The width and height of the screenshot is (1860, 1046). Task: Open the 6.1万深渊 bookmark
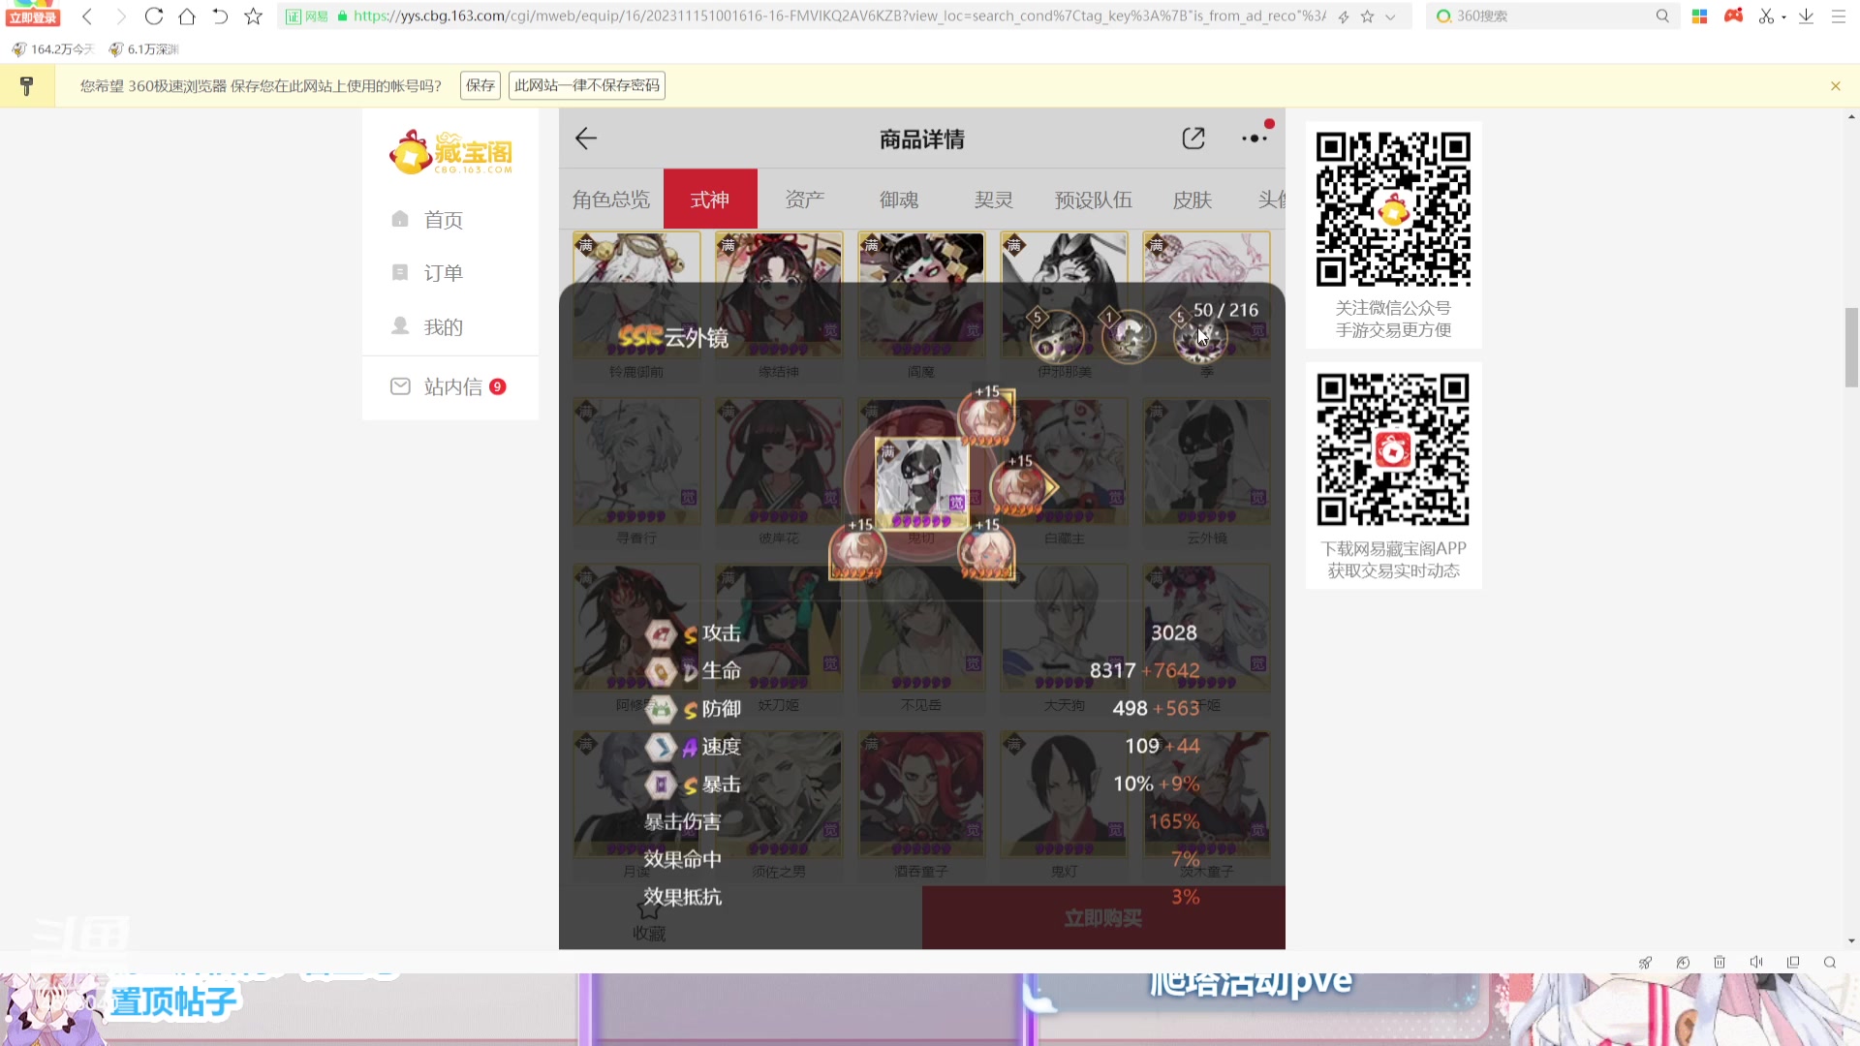(x=143, y=49)
